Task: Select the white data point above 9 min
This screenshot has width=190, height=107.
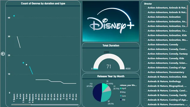Action: [26, 65]
